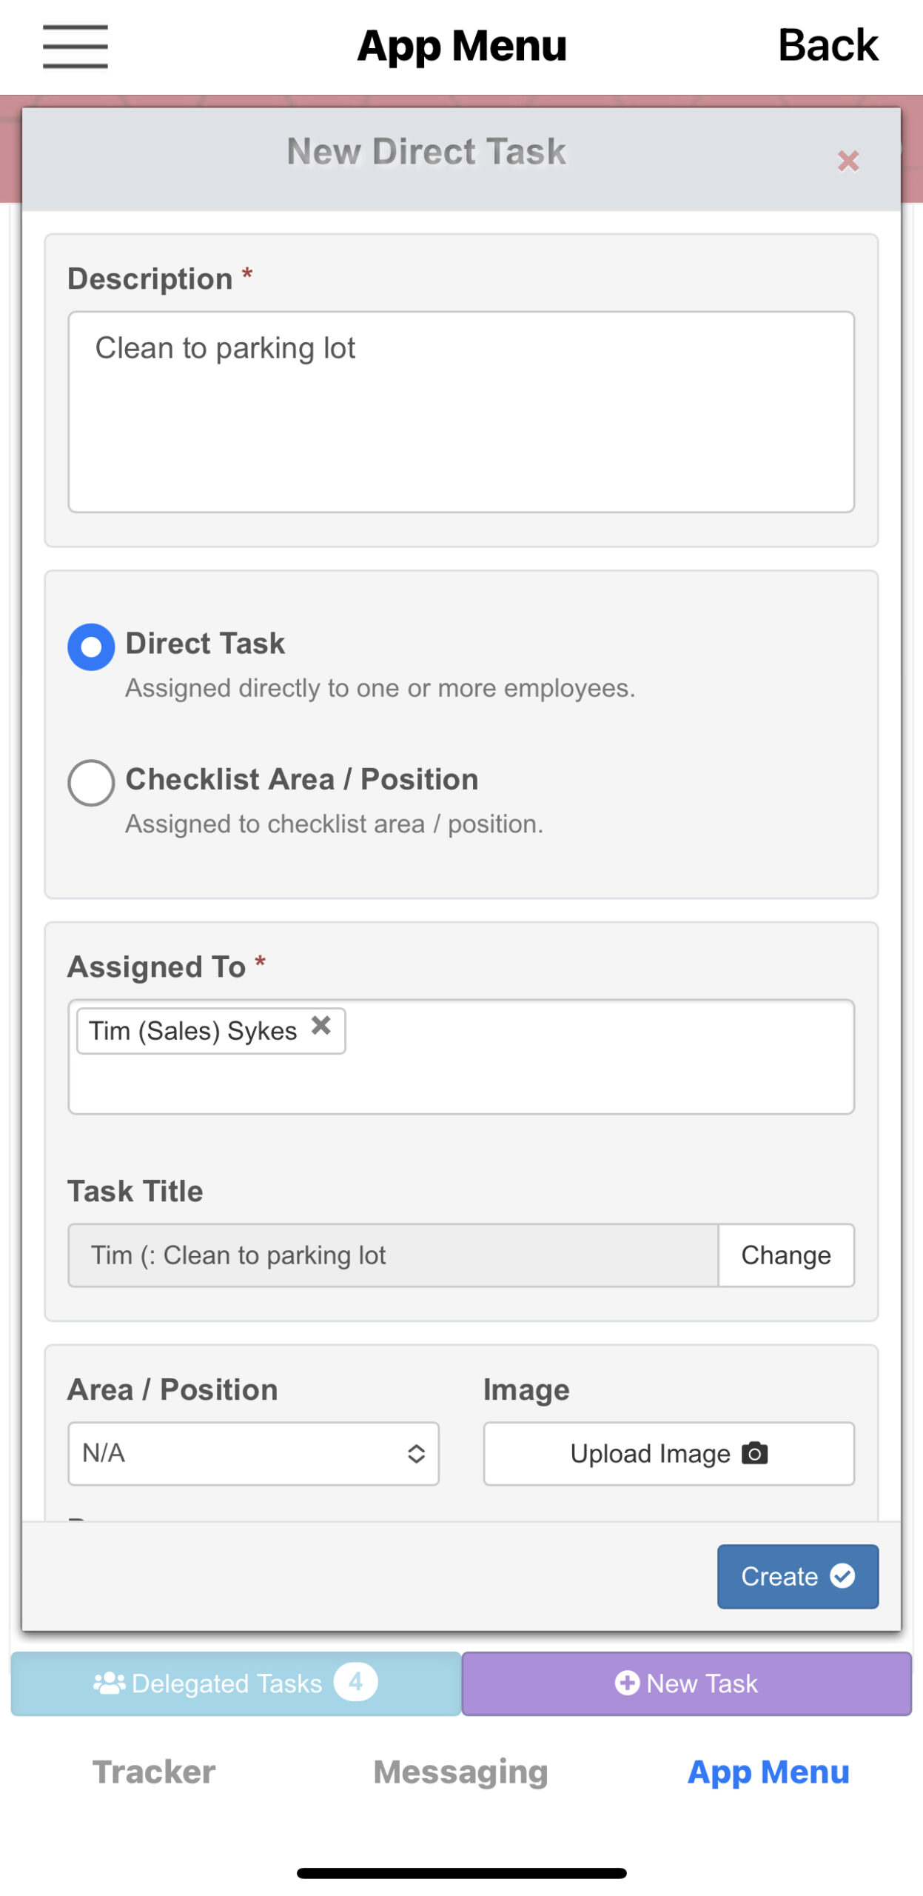Close the New Direct Task dialog
The image size is (923, 1896).
(x=847, y=160)
